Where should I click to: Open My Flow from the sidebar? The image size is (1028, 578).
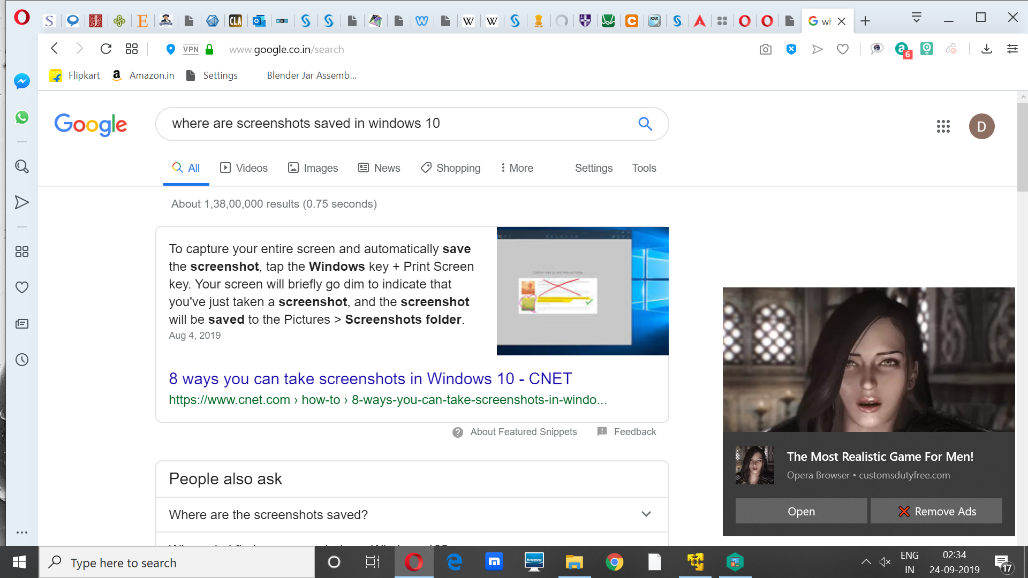tap(22, 202)
